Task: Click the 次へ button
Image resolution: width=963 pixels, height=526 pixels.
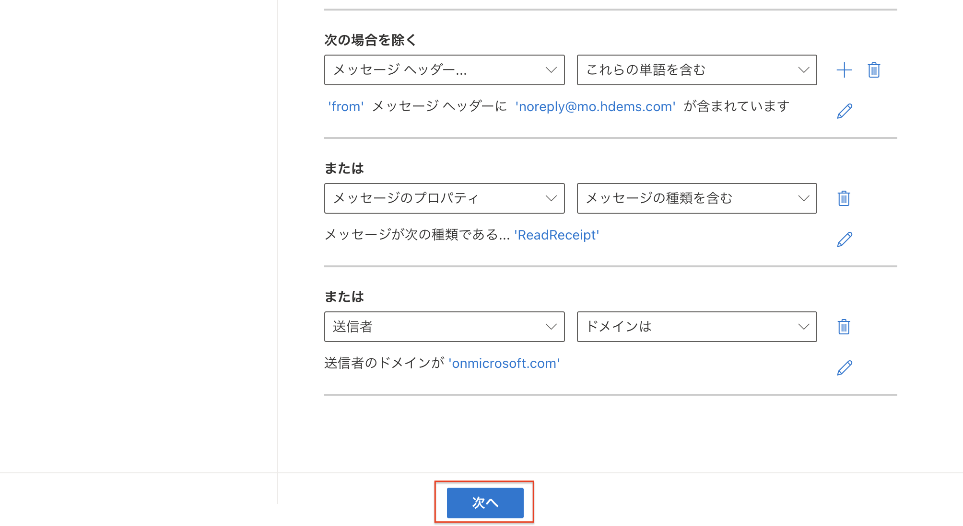Action: click(x=485, y=503)
